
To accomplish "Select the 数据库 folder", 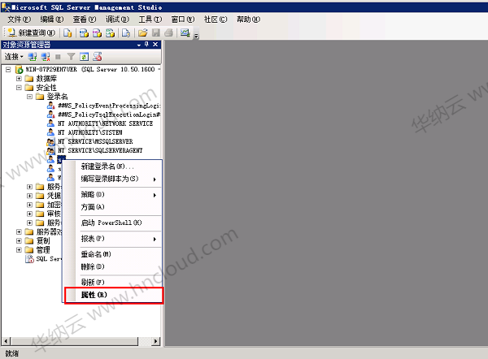I will 46,78.
